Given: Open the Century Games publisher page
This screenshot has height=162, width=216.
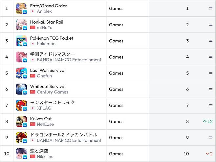Looking at the screenshot, I should coord(52,92).
